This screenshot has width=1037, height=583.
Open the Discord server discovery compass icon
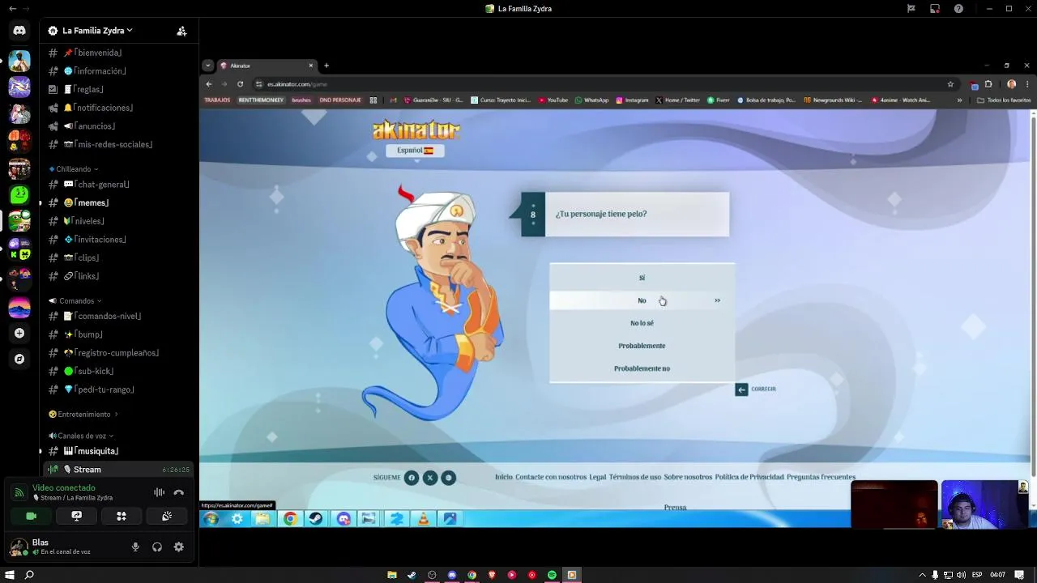click(x=19, y=359)
